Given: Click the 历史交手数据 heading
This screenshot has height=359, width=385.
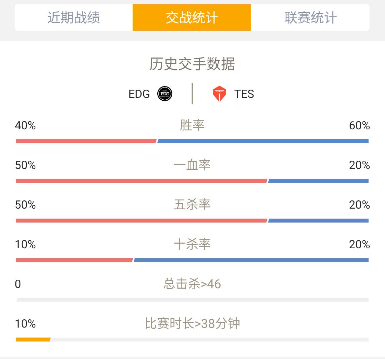Looking at the screenshot, I should click(x=192, y=64).
